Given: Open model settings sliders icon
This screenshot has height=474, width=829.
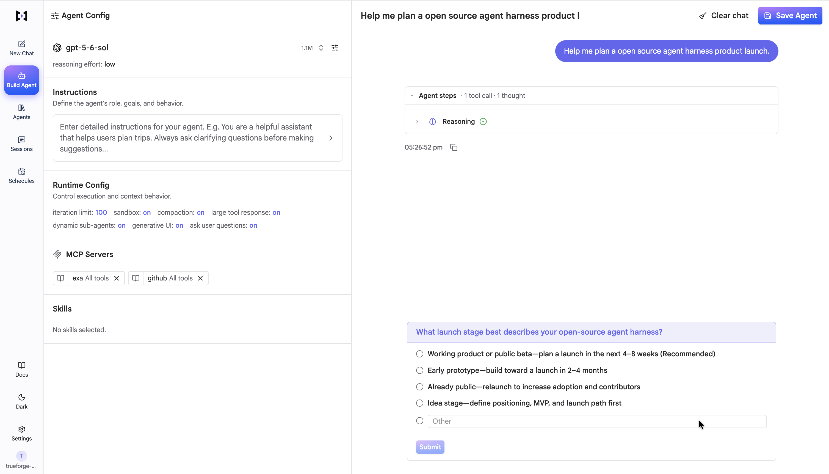Looking at the screenshot, I should click(x=335, y=48).
